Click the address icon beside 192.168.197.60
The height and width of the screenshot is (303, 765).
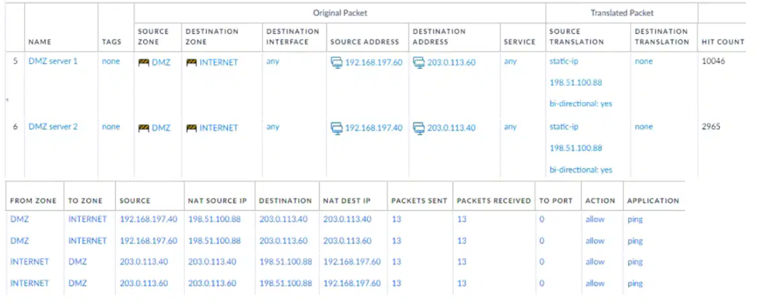(336, 62)
